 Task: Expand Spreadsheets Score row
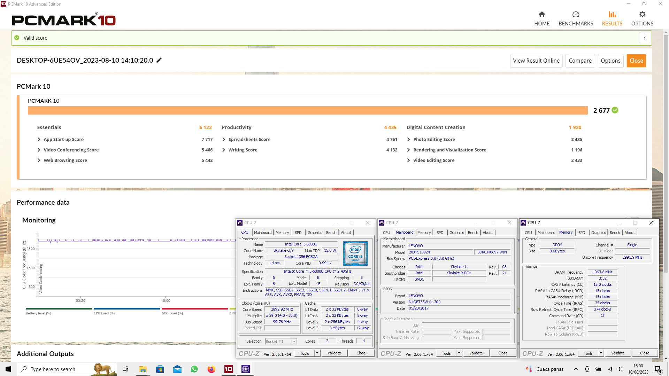(224, 139)
